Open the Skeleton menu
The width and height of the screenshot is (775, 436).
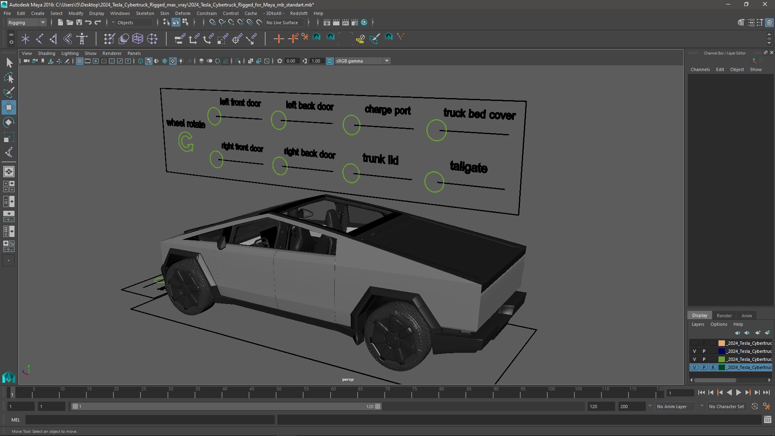point(145,13)
